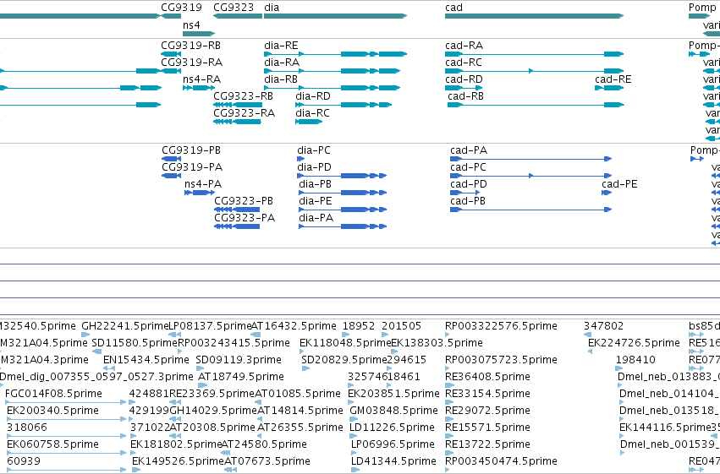720x474 pixels.
Task: Click transcript label CG9319-RB
Action: click(x=190, y=46)
